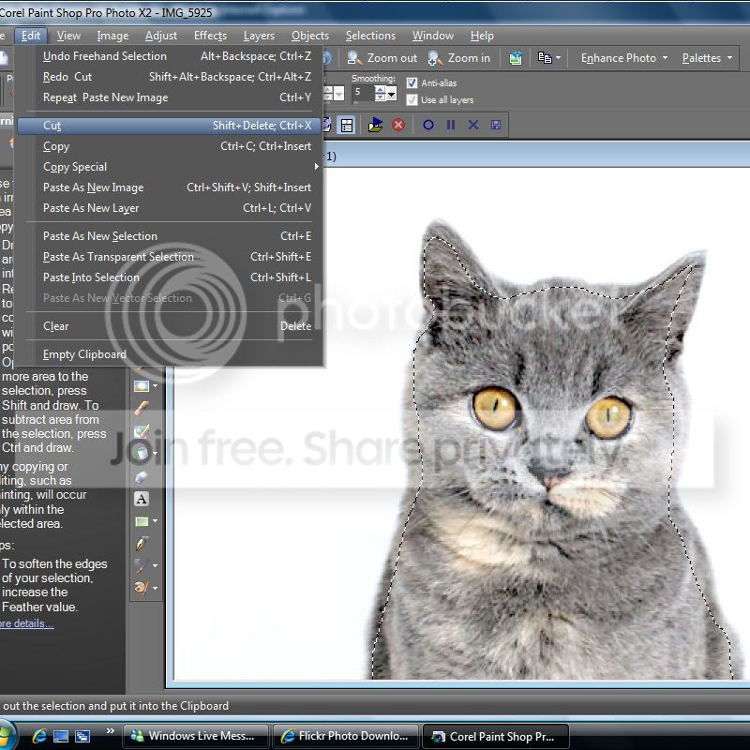The width and height of the screenshot is (750, 750).
Task: Click the red stop script icon
Action: pos(398,125)
